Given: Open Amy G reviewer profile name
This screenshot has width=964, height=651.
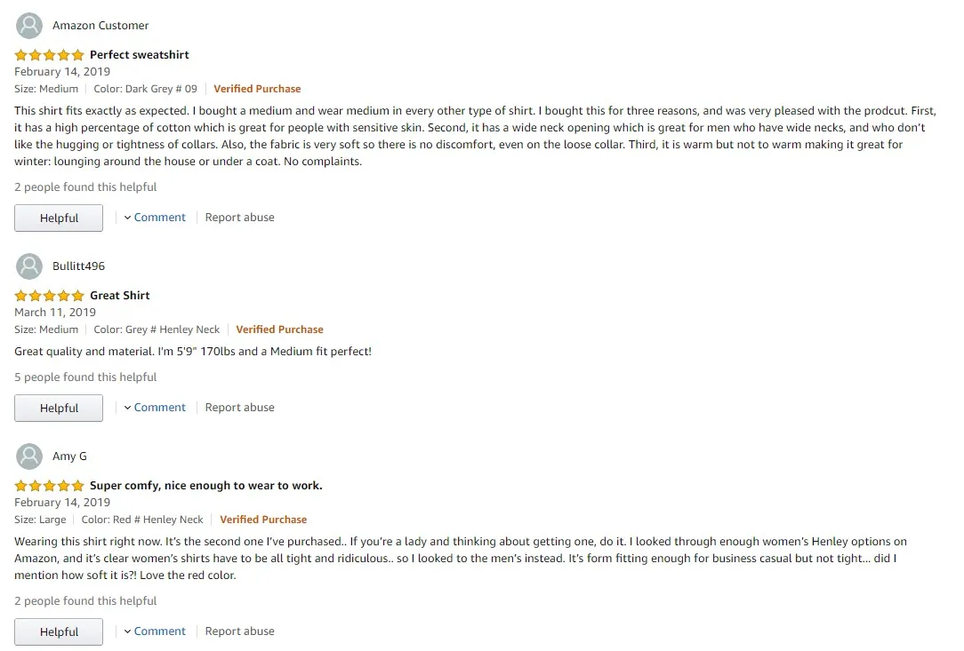Looking at the screenshot, I should click(69, 456).
